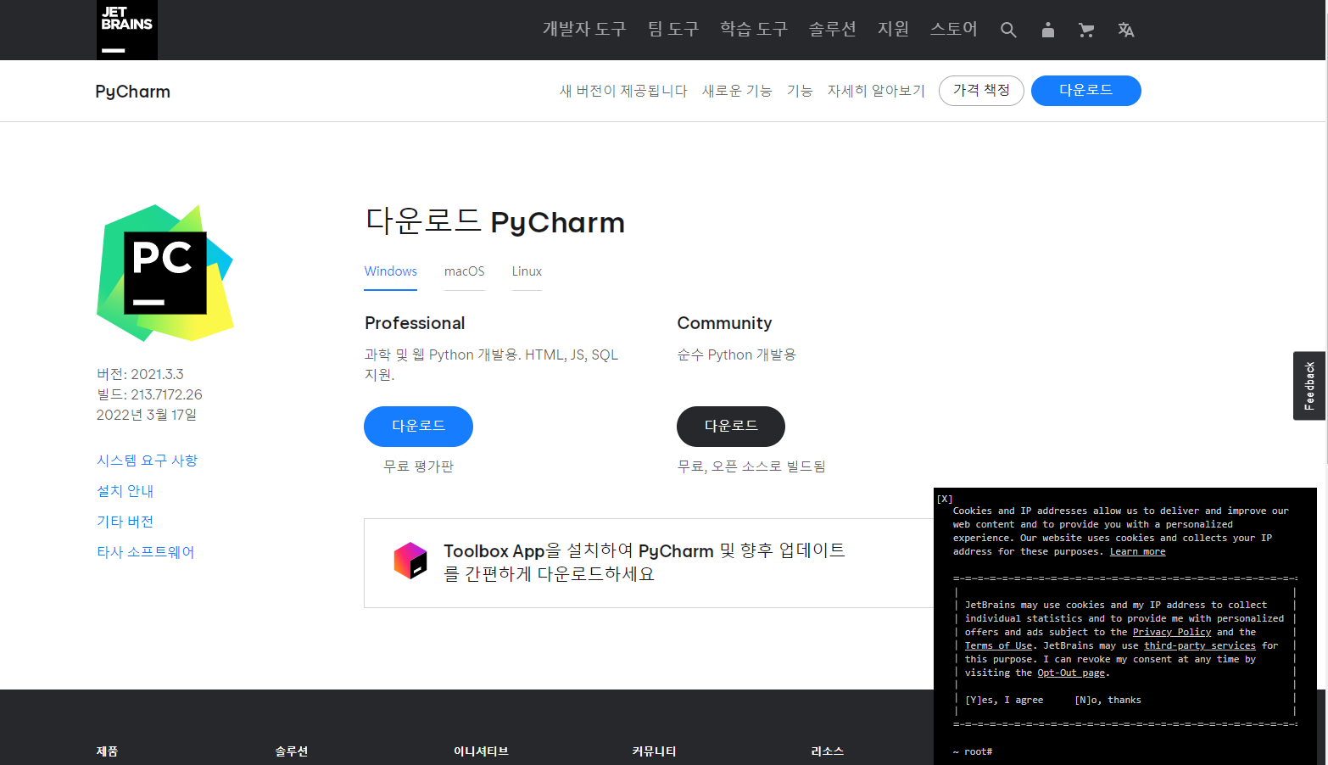Viewport: 1328px width, 765px height.
Task: Click the Community heading
Action: click(x=724, y=323)
